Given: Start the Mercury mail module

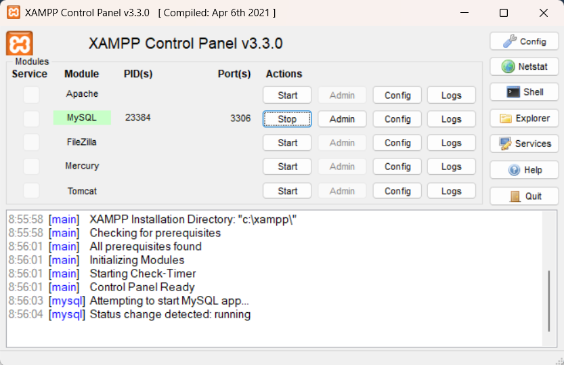Looking at the screenshot, I should [287, 167].
